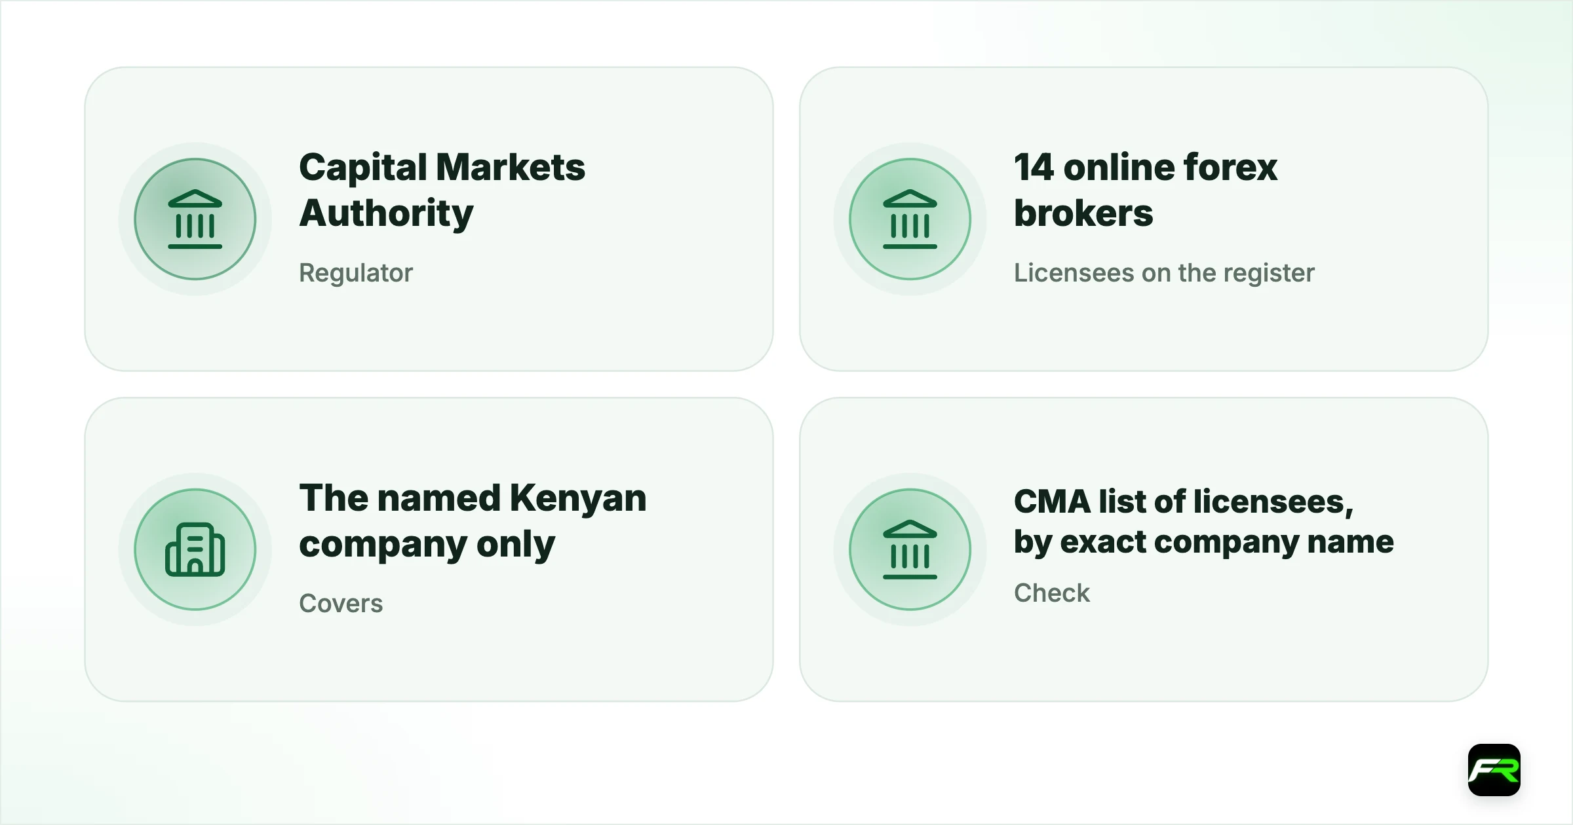Click the bank icon beside Capital Markets Authority

[x=195, y=219]
